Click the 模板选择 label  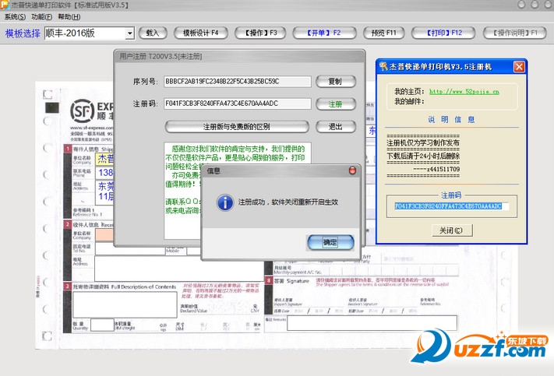tap(23, 33)
